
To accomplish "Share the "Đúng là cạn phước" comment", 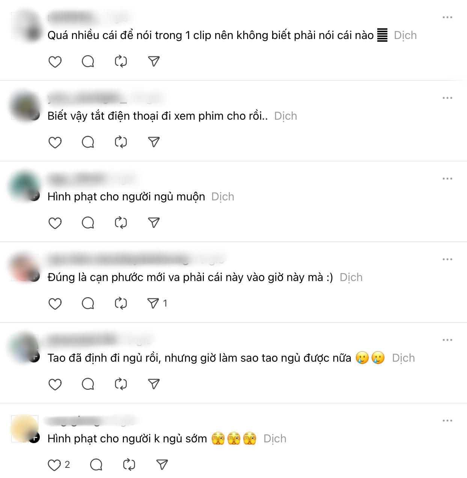I will pos(153,303).
